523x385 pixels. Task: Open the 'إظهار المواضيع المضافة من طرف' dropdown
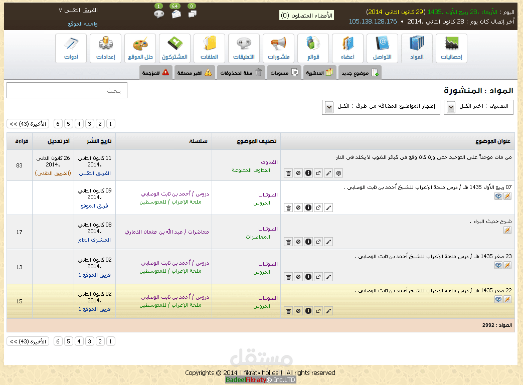pyautogui.click(x=381, y=107)
